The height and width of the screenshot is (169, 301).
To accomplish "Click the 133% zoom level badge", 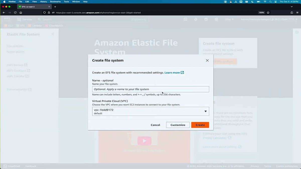I will coord(261,13).
